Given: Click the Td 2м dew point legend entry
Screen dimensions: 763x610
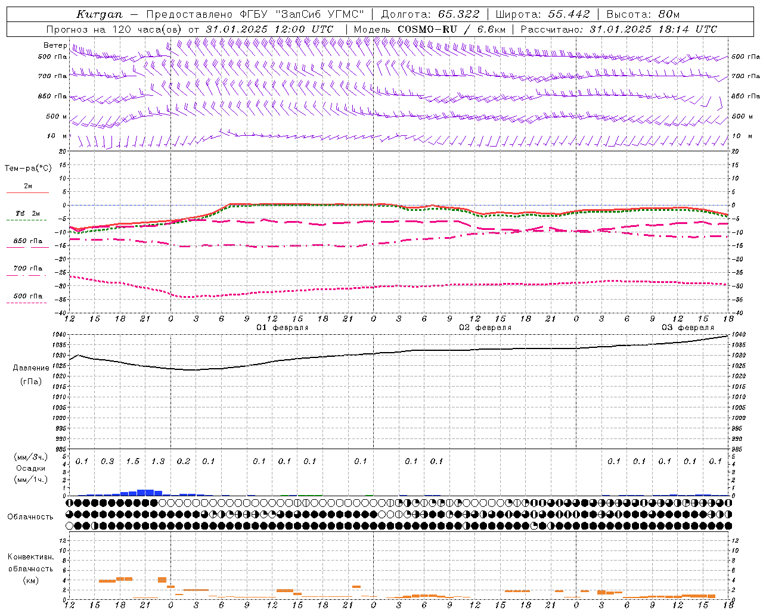Looking at the screenshot, I should [x=27, y=213].
